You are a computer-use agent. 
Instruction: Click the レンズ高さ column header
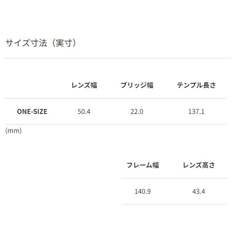click(x=199, y=165)
